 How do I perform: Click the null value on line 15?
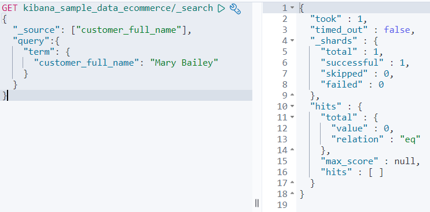[x=405, y=161]
